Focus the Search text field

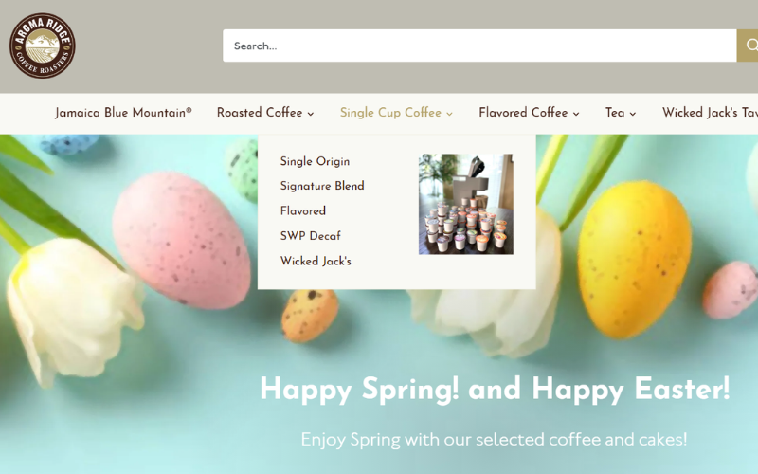(479, 46)
